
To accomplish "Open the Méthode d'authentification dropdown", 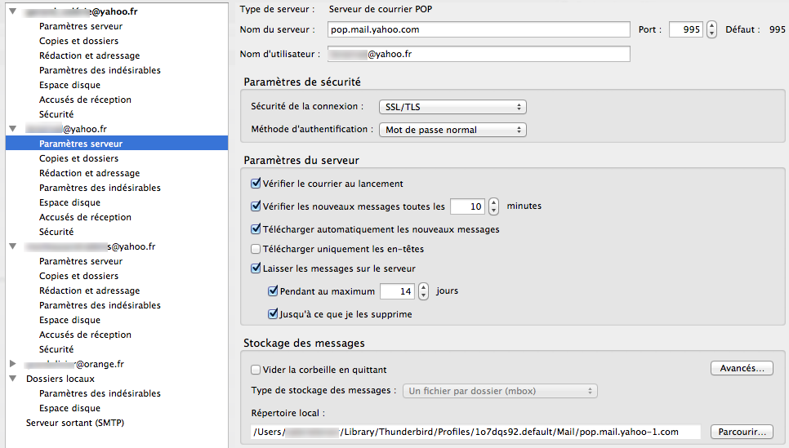I will (x=452, y=130).
